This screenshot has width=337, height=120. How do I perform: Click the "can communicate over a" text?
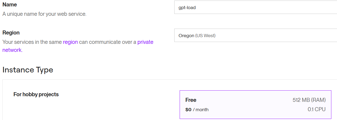click(x=107, y=42)
